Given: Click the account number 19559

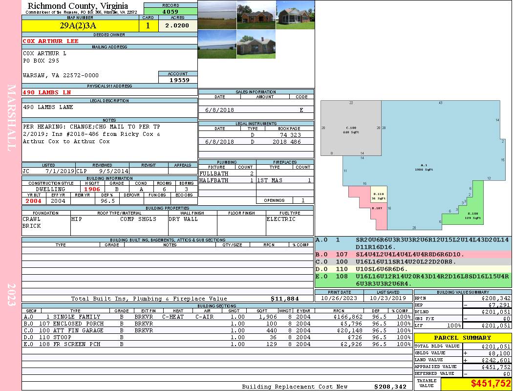Looking at the screenshot, I should 179,80.
